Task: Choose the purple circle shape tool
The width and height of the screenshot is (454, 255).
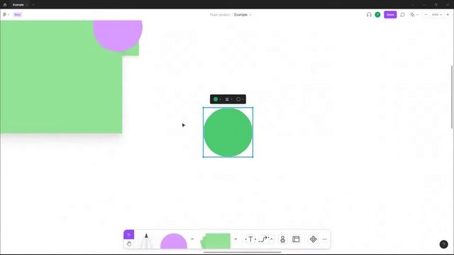Action: pos(174,241)
